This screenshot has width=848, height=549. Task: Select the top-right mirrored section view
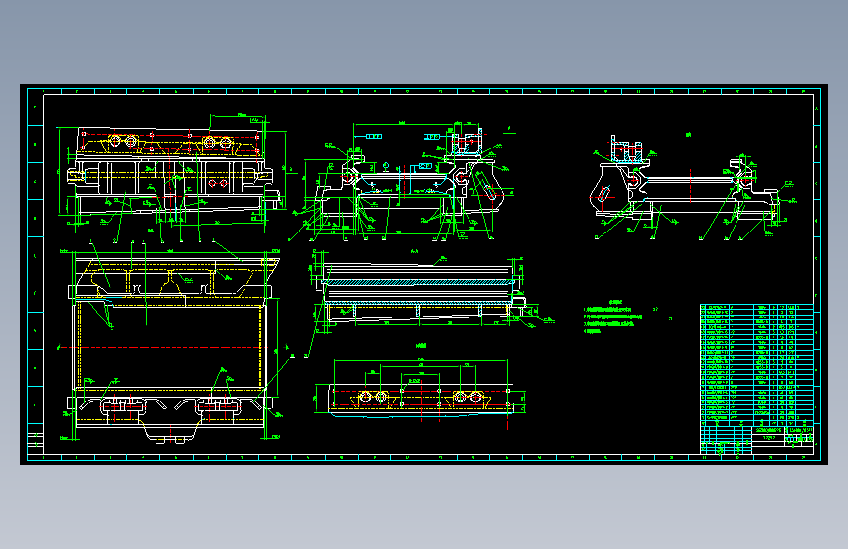coord(692,187)
